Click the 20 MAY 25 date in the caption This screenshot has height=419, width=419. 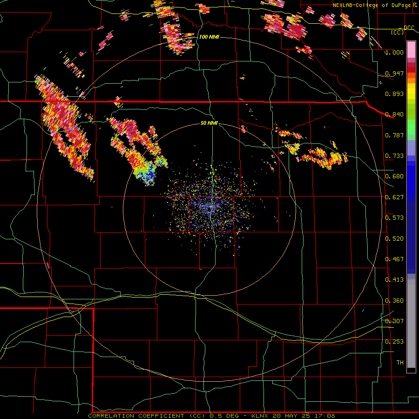tap(291, 416)
